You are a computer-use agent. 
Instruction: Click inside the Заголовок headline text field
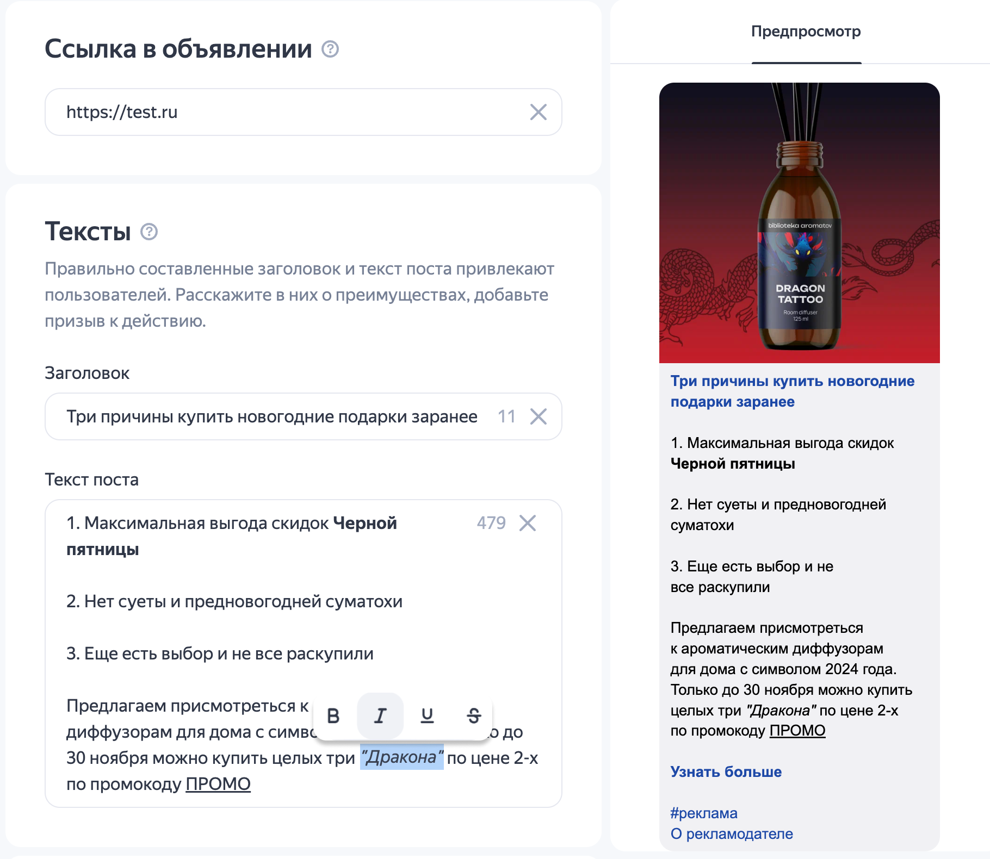272,417
